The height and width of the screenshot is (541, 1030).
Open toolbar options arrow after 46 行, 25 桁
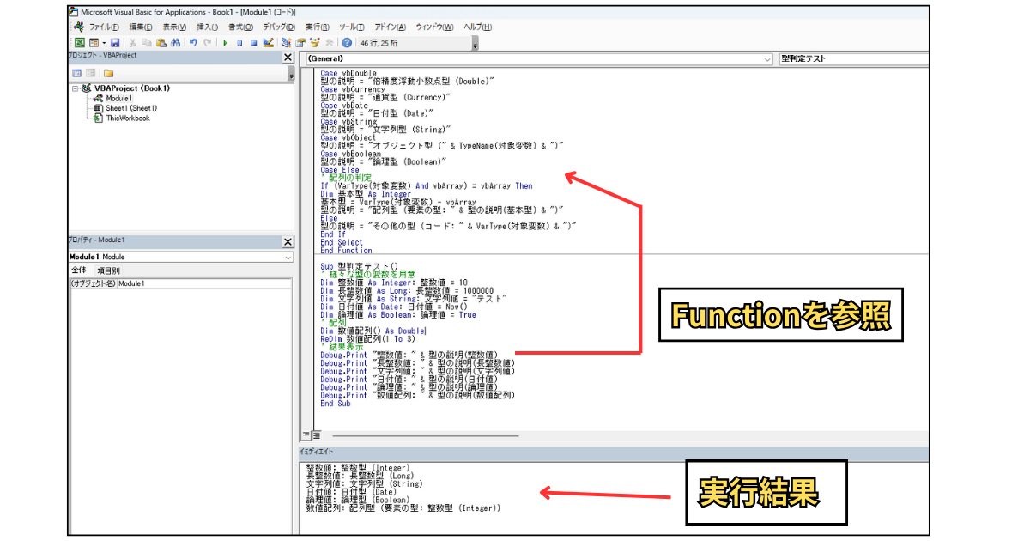(476, 45)
